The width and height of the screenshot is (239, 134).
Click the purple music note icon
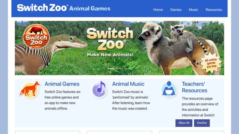pyautogui.click(x=99, y=90)
